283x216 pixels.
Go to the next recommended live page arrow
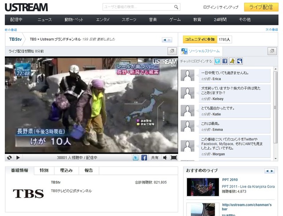tap(272, 171)
